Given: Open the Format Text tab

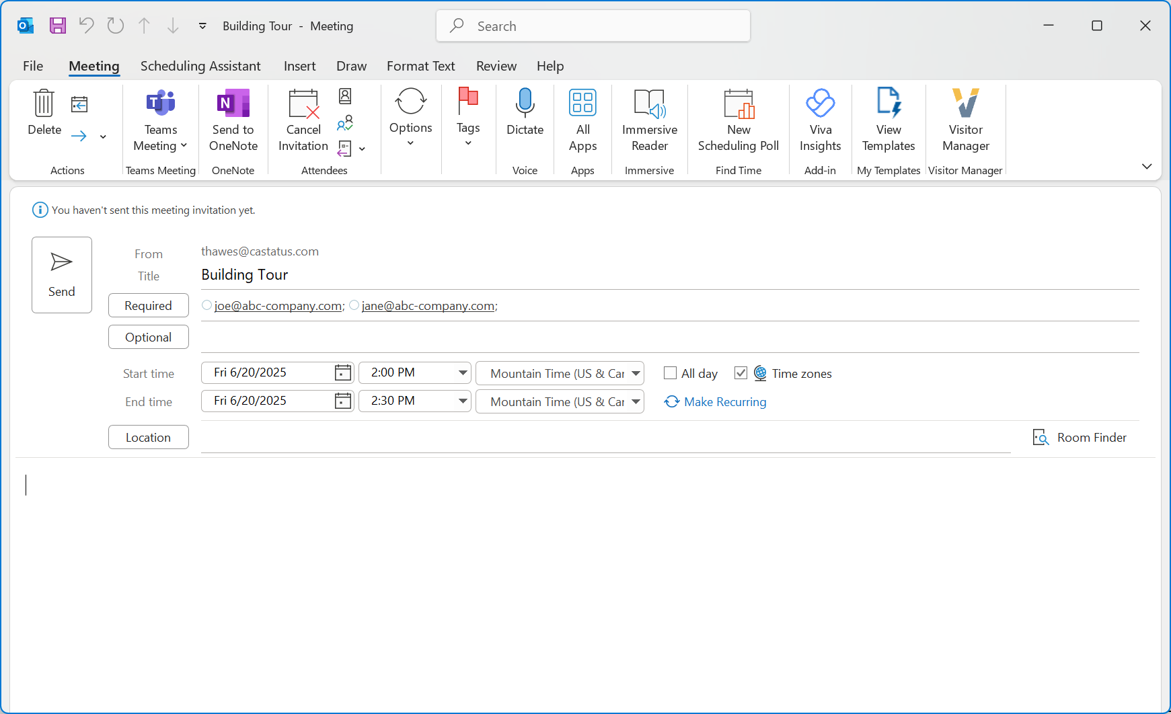Looking at the screenshot, I should (x=420, y=66).
